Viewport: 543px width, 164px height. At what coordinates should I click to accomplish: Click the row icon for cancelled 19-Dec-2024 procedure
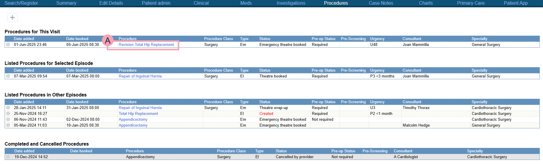coord(8,157)
